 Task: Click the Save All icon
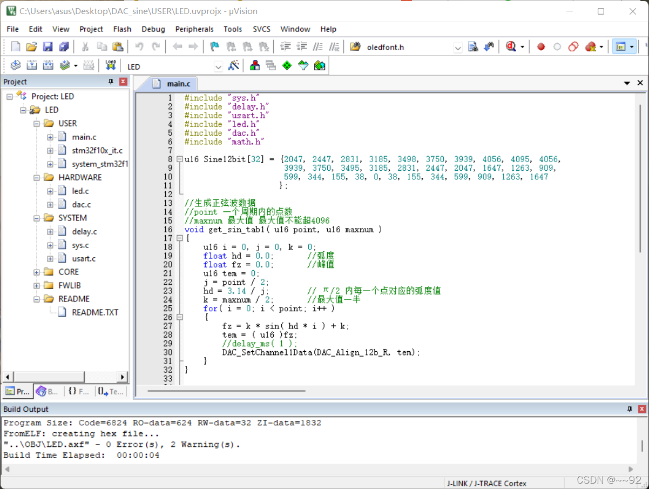coord(64,47)
